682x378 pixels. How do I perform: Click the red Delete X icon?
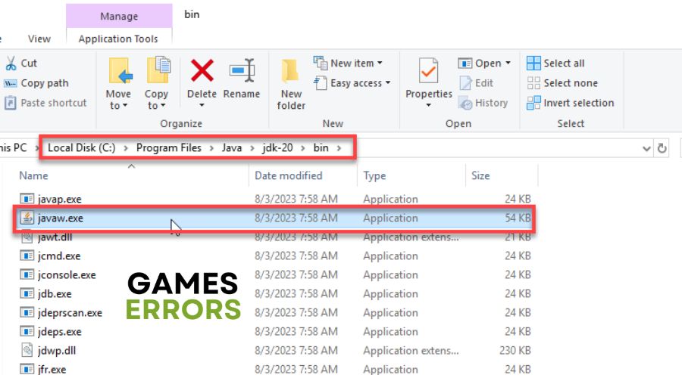(202, 70)
